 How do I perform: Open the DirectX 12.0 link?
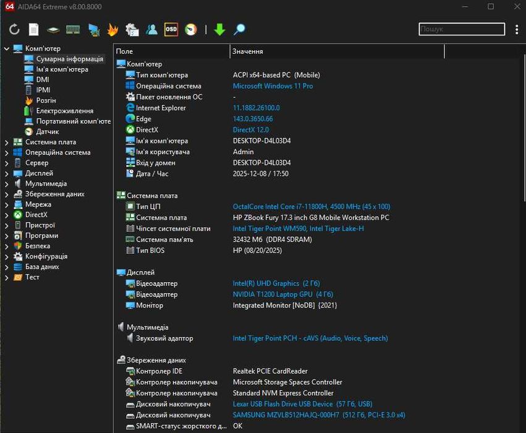(250, 129)
